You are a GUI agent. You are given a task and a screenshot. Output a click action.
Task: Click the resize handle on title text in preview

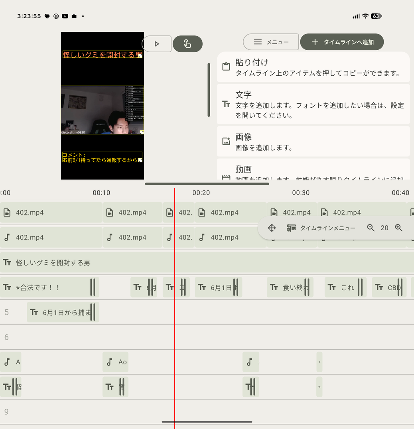pyautogui.click(x=140, y=56)
